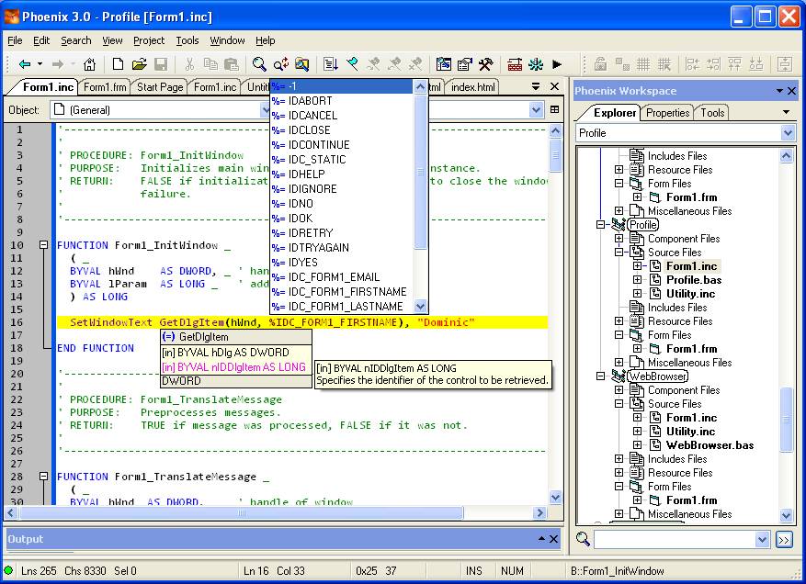Switch to the workspace Tools tab

(x=712, y=113)
